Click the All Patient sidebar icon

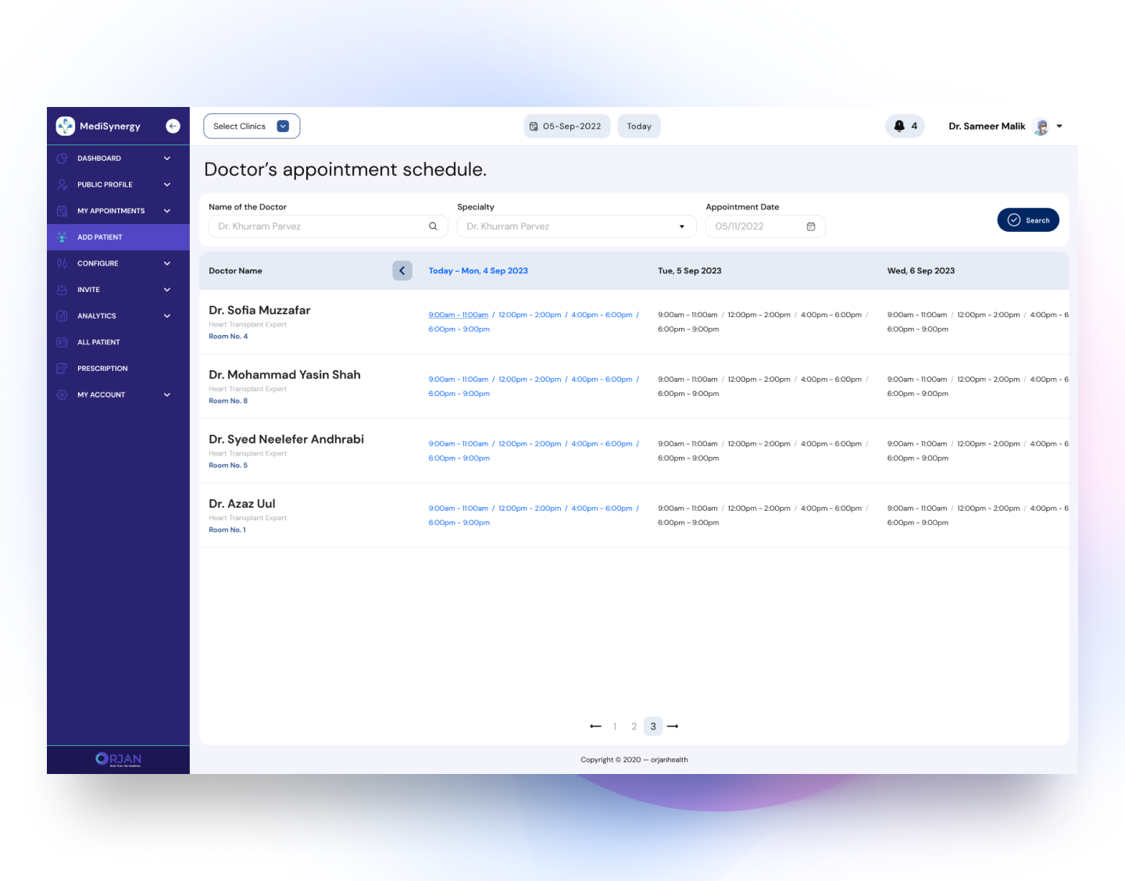coord(62,342)
